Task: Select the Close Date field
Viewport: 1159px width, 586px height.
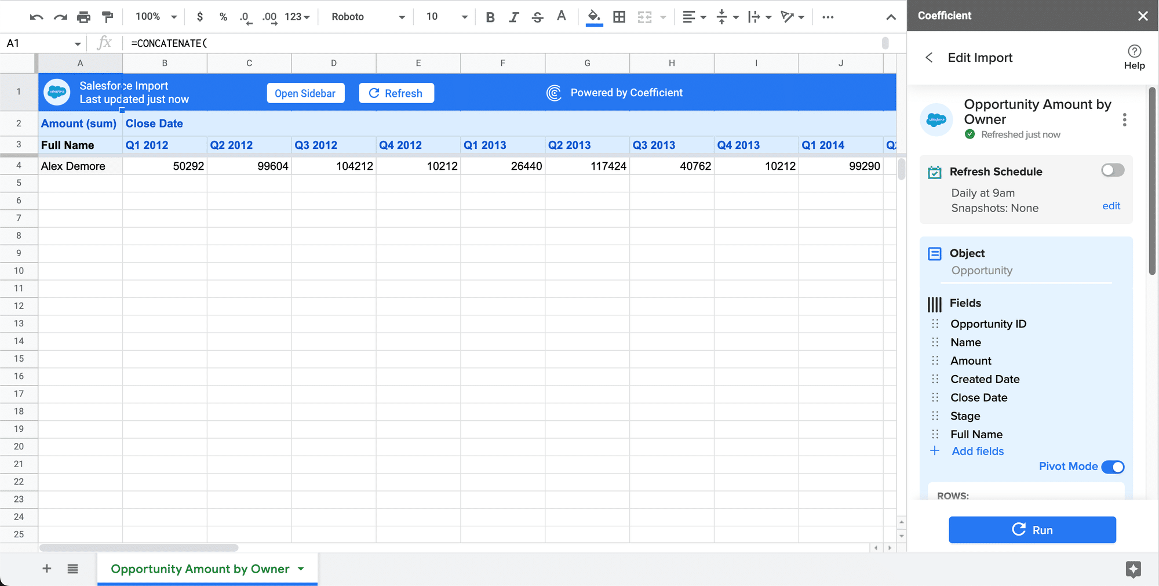Action: 979,398
